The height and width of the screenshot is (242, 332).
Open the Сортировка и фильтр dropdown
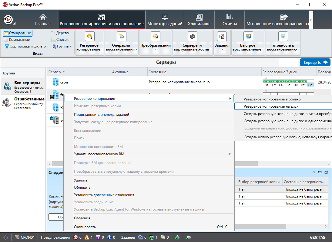click(x=27, y=46)
